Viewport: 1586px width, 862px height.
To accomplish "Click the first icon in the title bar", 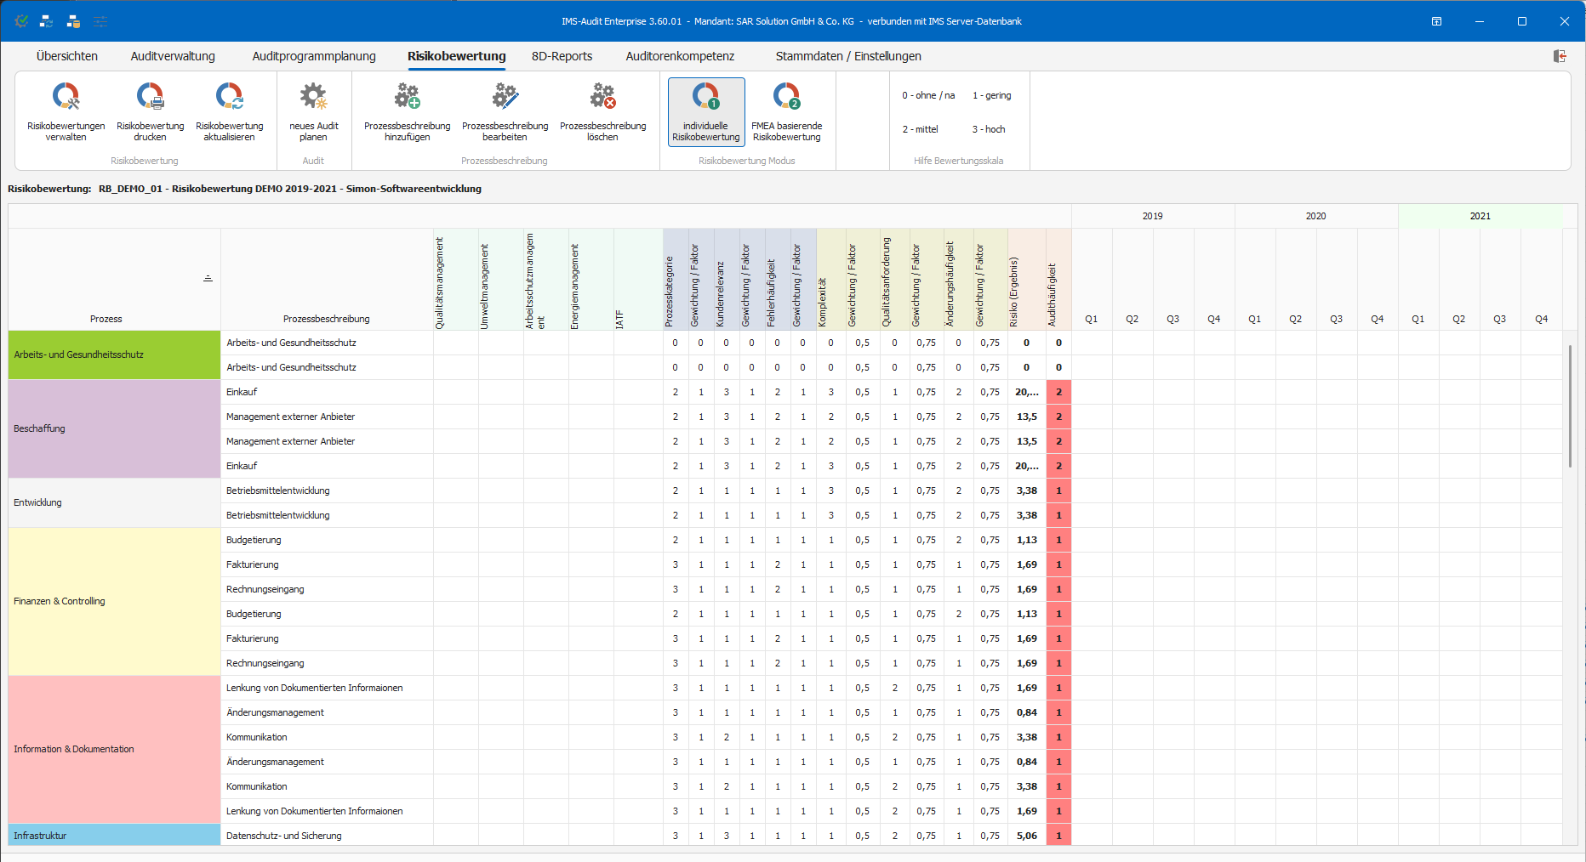I will click(x=21, y=21).
